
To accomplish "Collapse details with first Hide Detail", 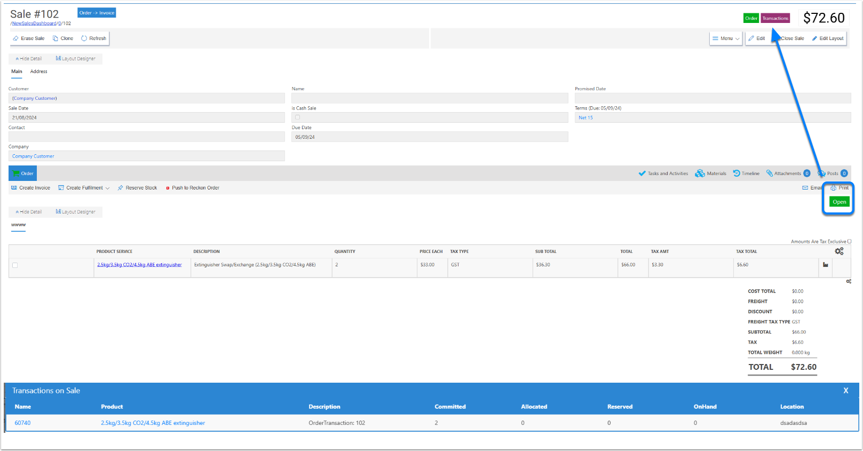I will (29, 59).
